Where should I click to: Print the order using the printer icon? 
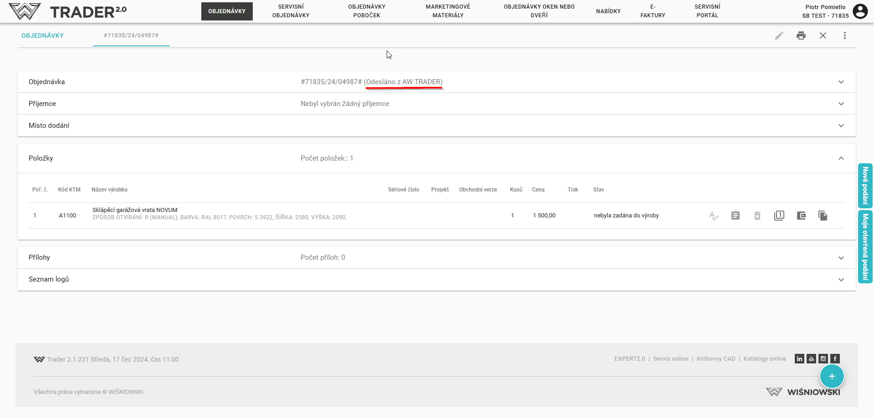(801, 35)
